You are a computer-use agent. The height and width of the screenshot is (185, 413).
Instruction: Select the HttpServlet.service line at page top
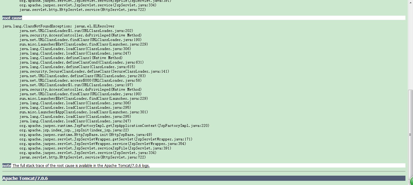tap(83, 9)
